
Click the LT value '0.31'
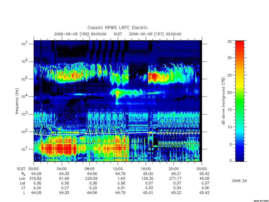121,188
